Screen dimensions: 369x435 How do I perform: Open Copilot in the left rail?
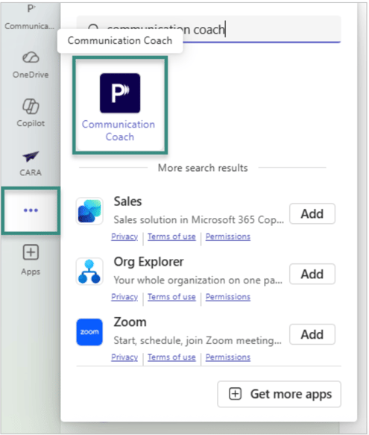click(x=31, y=113)
